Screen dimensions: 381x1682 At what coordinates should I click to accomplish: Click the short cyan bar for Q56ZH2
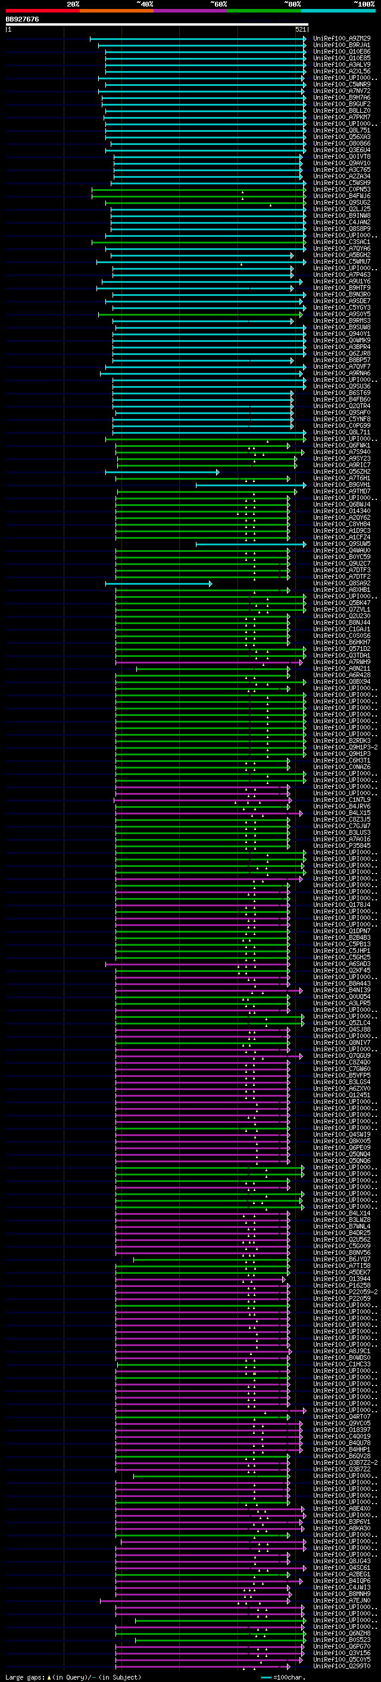tap(162, 471)
